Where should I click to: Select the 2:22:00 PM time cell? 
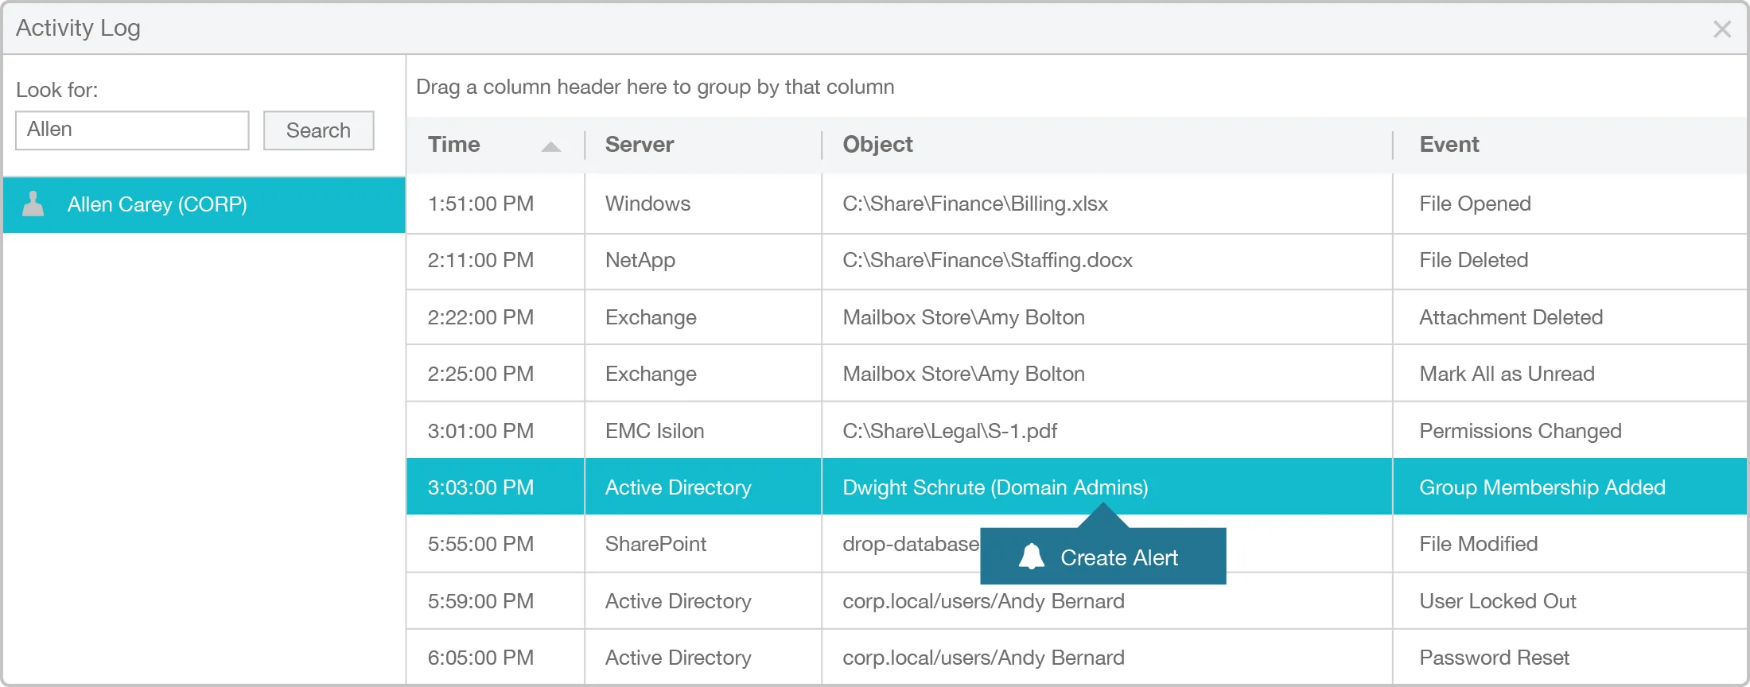coord(496,317)
